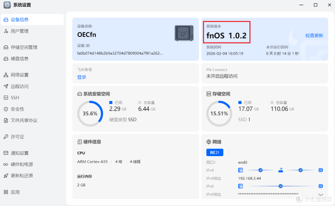Click the system time 2026-02-04 16:05:19
This screenshot has width=335, height=206.
pos(225,53)
